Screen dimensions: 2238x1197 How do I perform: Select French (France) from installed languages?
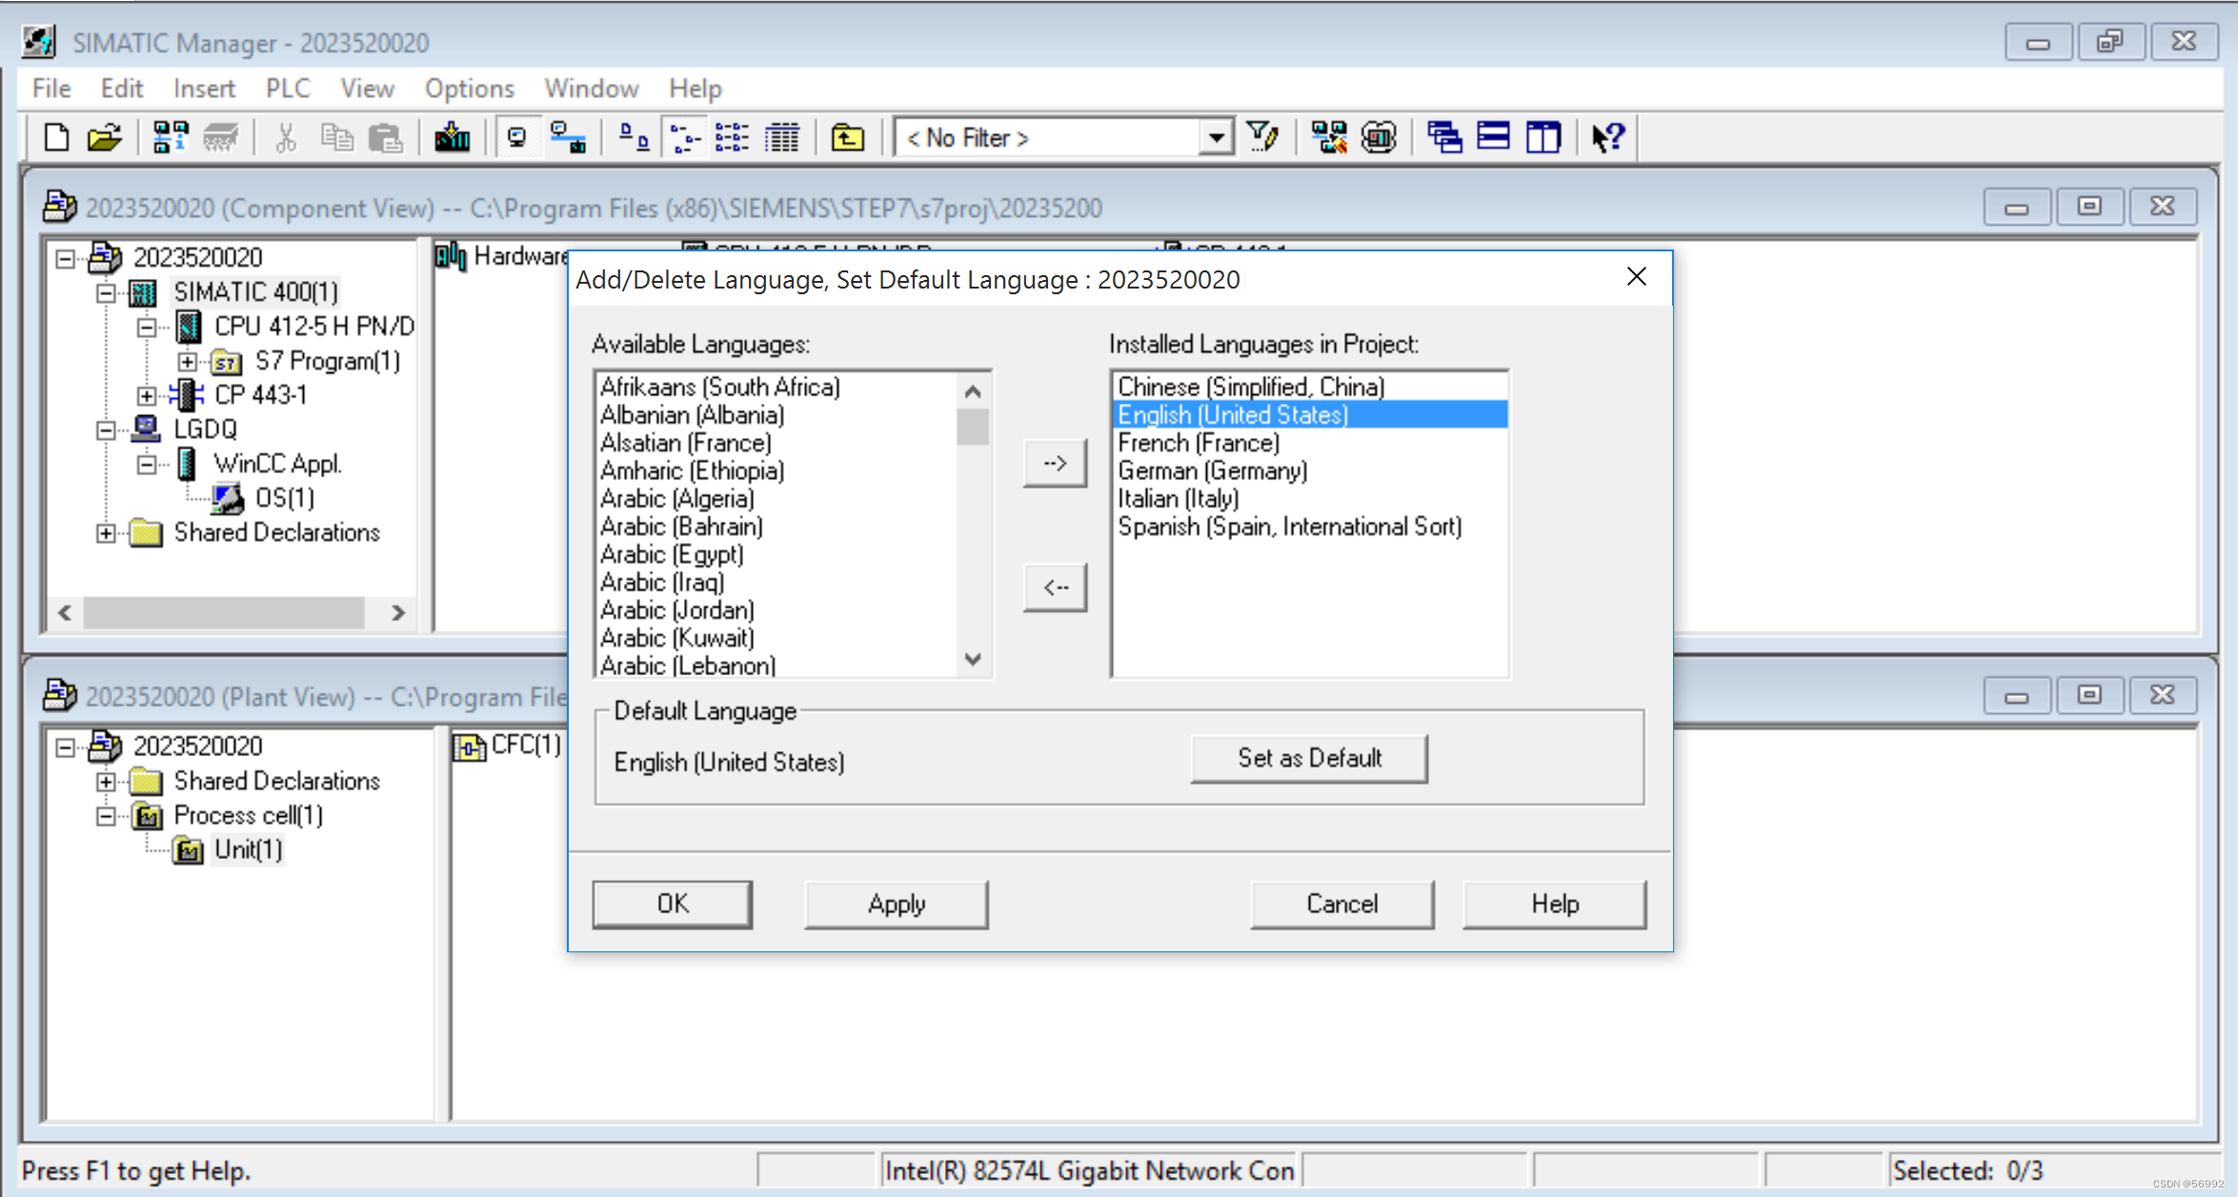pyautogui.click(x=1199, y=442)
